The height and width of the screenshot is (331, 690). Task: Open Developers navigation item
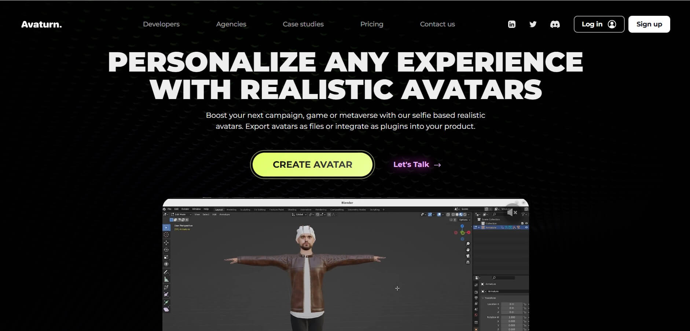point(161,24)
